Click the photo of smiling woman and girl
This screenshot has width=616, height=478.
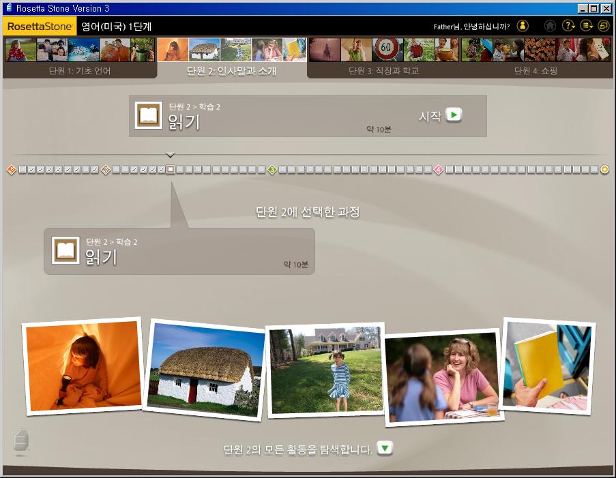point(443,377)
